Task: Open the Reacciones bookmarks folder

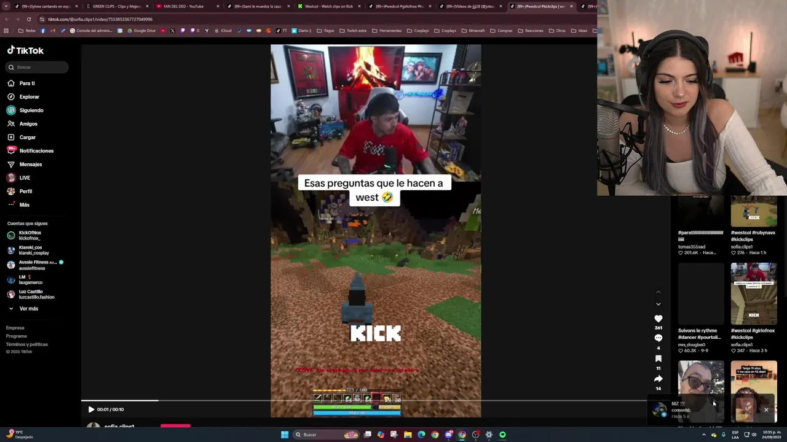Action: (531, 31)
